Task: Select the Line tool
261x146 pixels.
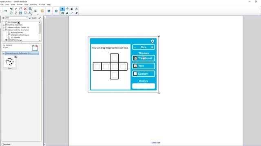Action: coord(72,13)
